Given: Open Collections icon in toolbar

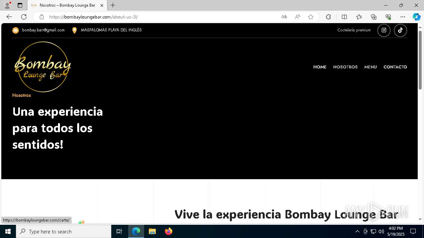Looking at the screenshot, I should click(374, 17).
